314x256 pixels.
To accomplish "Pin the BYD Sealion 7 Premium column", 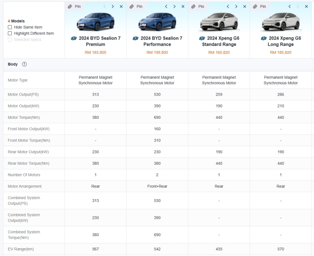I will coord(74,7).
